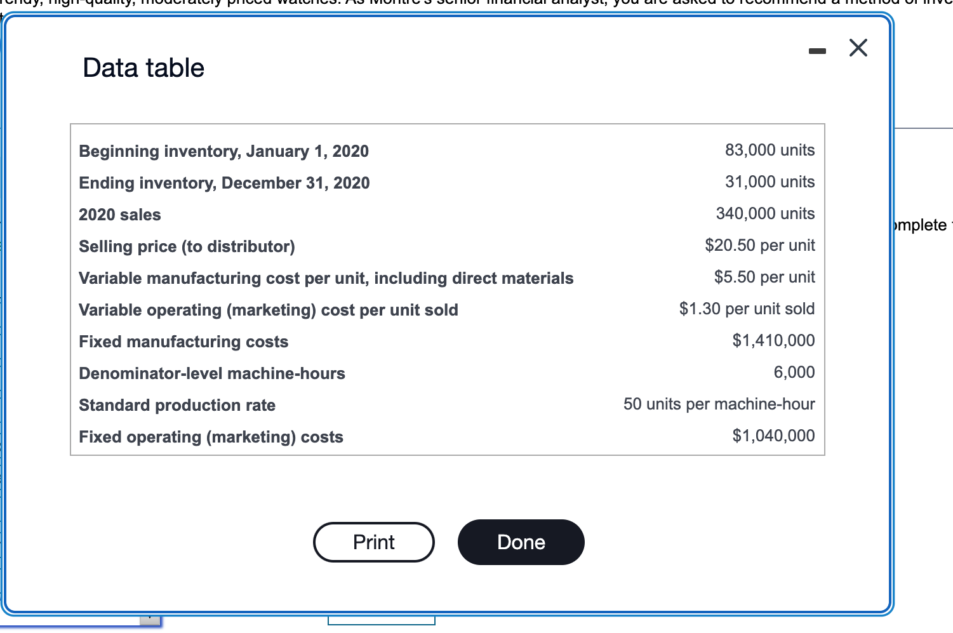Click the Fixed manufacturing costs amount $1,410,000

[x=773, y=341]
